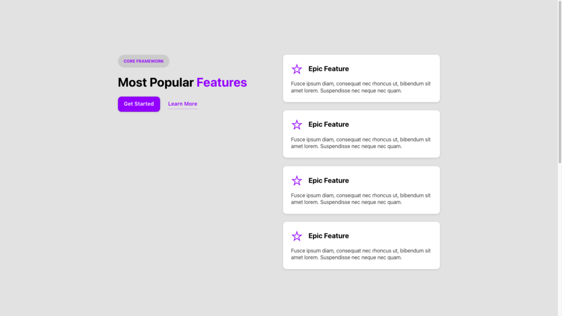Click the third card's Epic Feature title
The height and width of the screenshot is (316, 562).
tap(328, 180)
